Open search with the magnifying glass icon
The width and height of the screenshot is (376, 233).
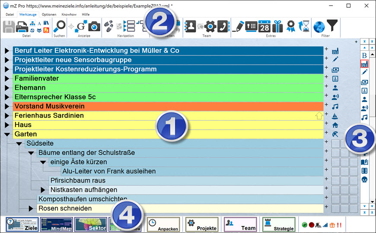(x=59, y=26)
